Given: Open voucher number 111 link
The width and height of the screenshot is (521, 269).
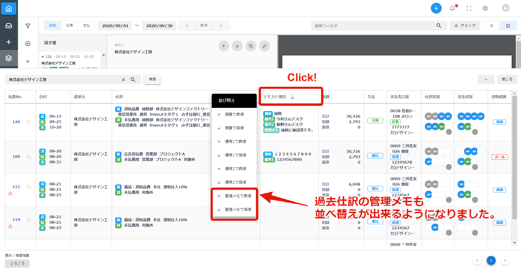Looking at the screenshot, I should tap(16, 187).
